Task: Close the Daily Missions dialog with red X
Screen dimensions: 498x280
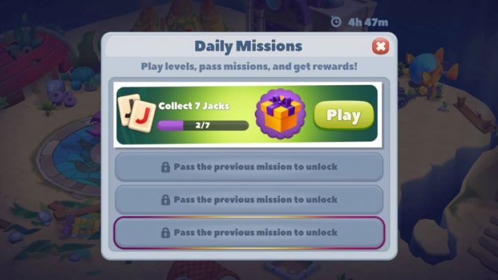Action: click(x=380, y=47)
